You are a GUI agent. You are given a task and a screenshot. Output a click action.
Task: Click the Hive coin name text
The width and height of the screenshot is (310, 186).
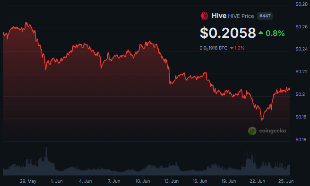pyautogui.click(x=219, y=16)
